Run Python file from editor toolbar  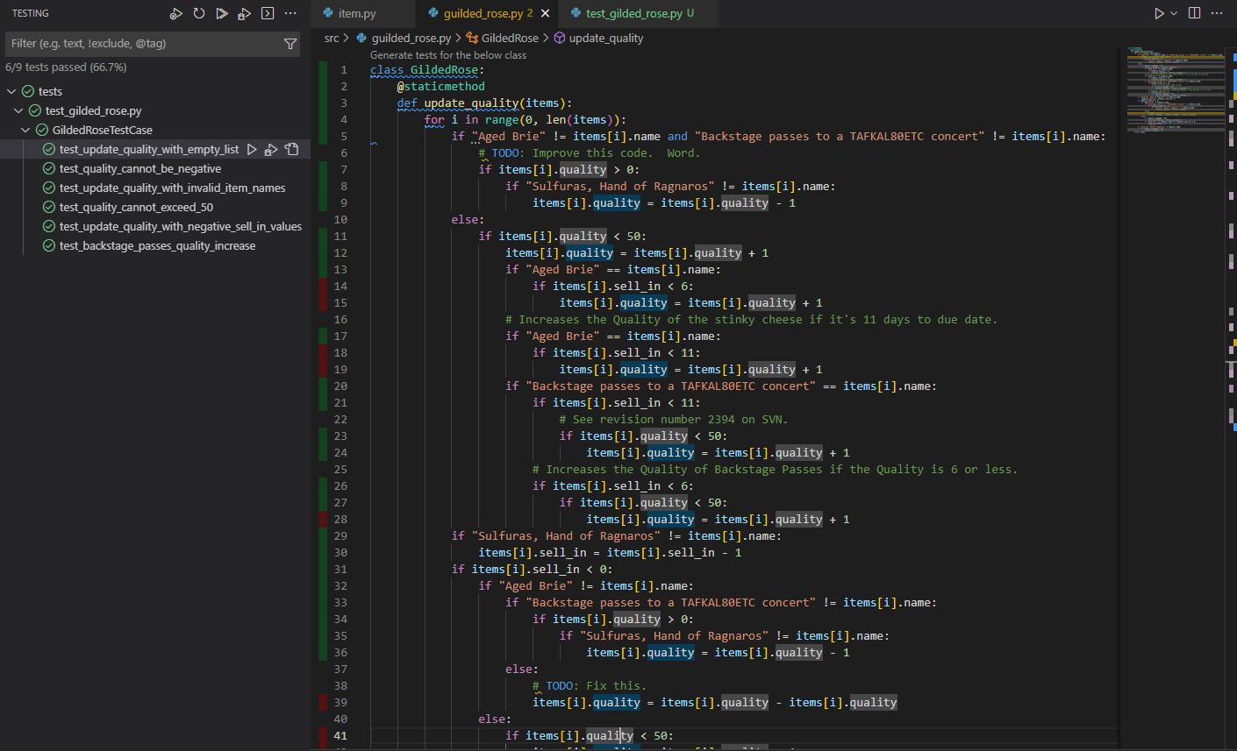[x=1159, y=13]
